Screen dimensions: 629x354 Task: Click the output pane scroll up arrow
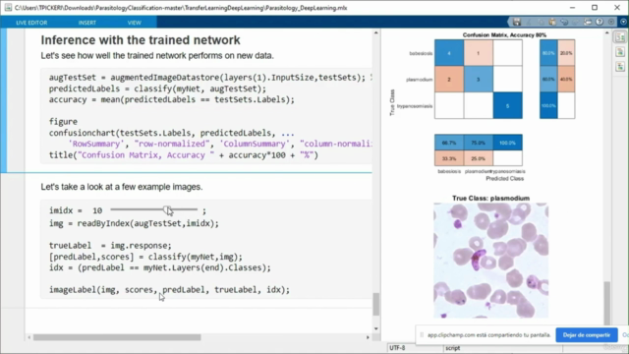607,32
